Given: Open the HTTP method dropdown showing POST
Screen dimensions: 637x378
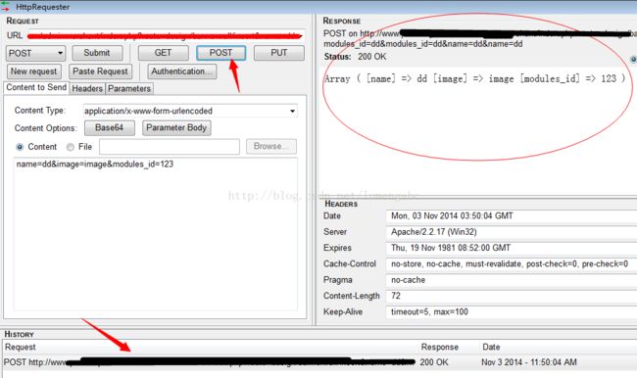Looking at the screenshot, I should [35, 53].
